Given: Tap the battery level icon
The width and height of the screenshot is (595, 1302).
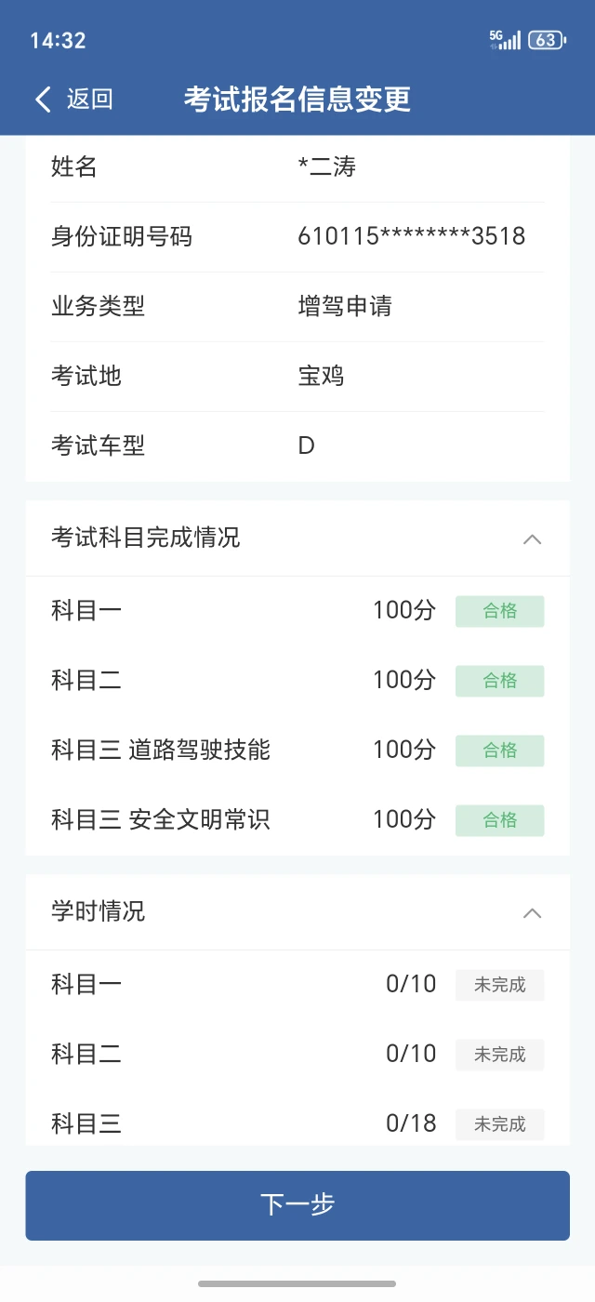Looking at the screenshot, I should pos(546,40).
